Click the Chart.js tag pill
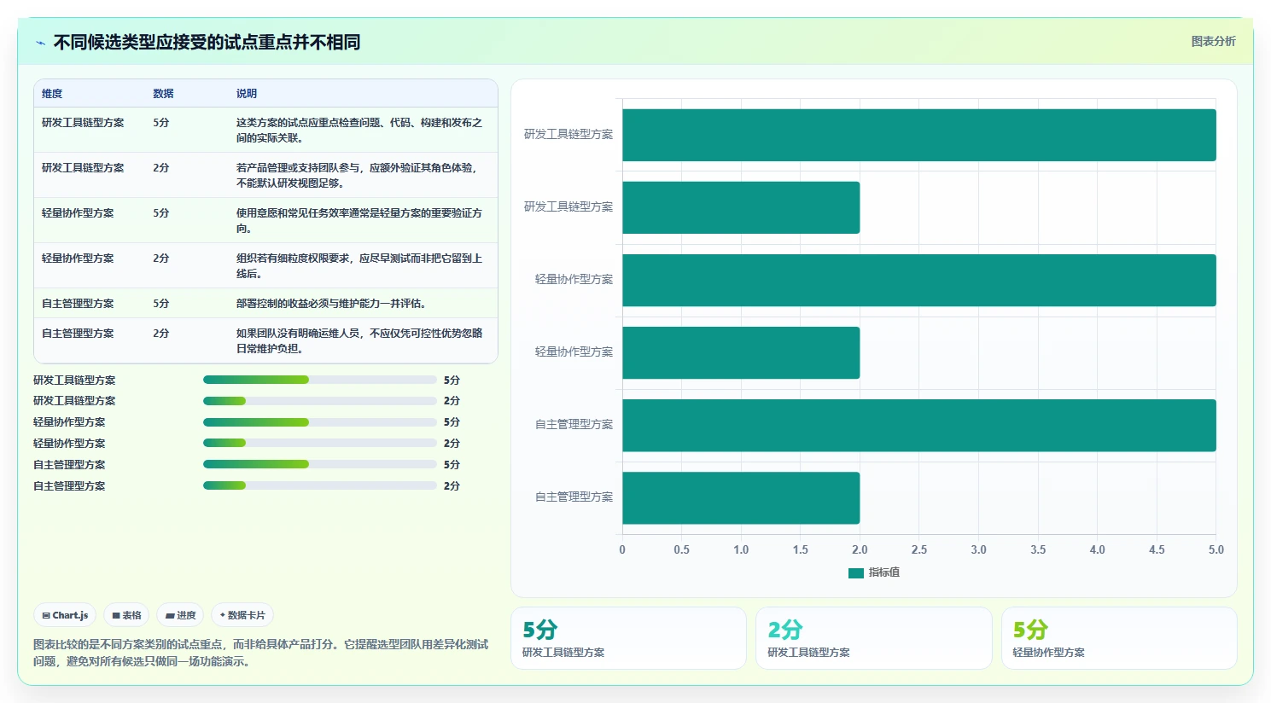Viewport: 1271px width, 703px height. point(65,615)
